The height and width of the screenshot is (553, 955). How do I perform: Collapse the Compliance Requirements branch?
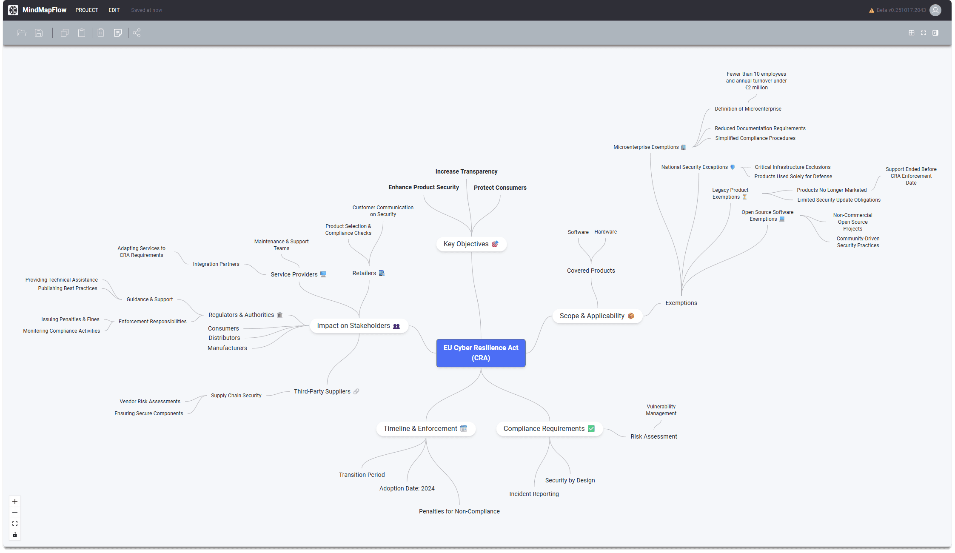(549, 428)
